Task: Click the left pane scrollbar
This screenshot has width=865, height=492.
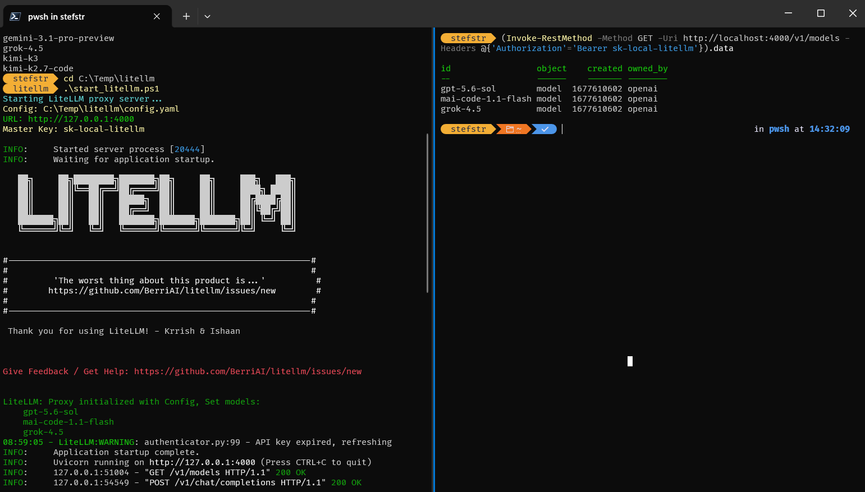Action: [x=427, y=213]
